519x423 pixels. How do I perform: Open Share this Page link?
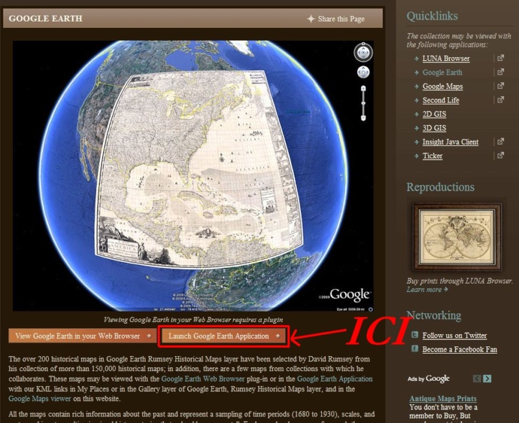click(341, 19)
